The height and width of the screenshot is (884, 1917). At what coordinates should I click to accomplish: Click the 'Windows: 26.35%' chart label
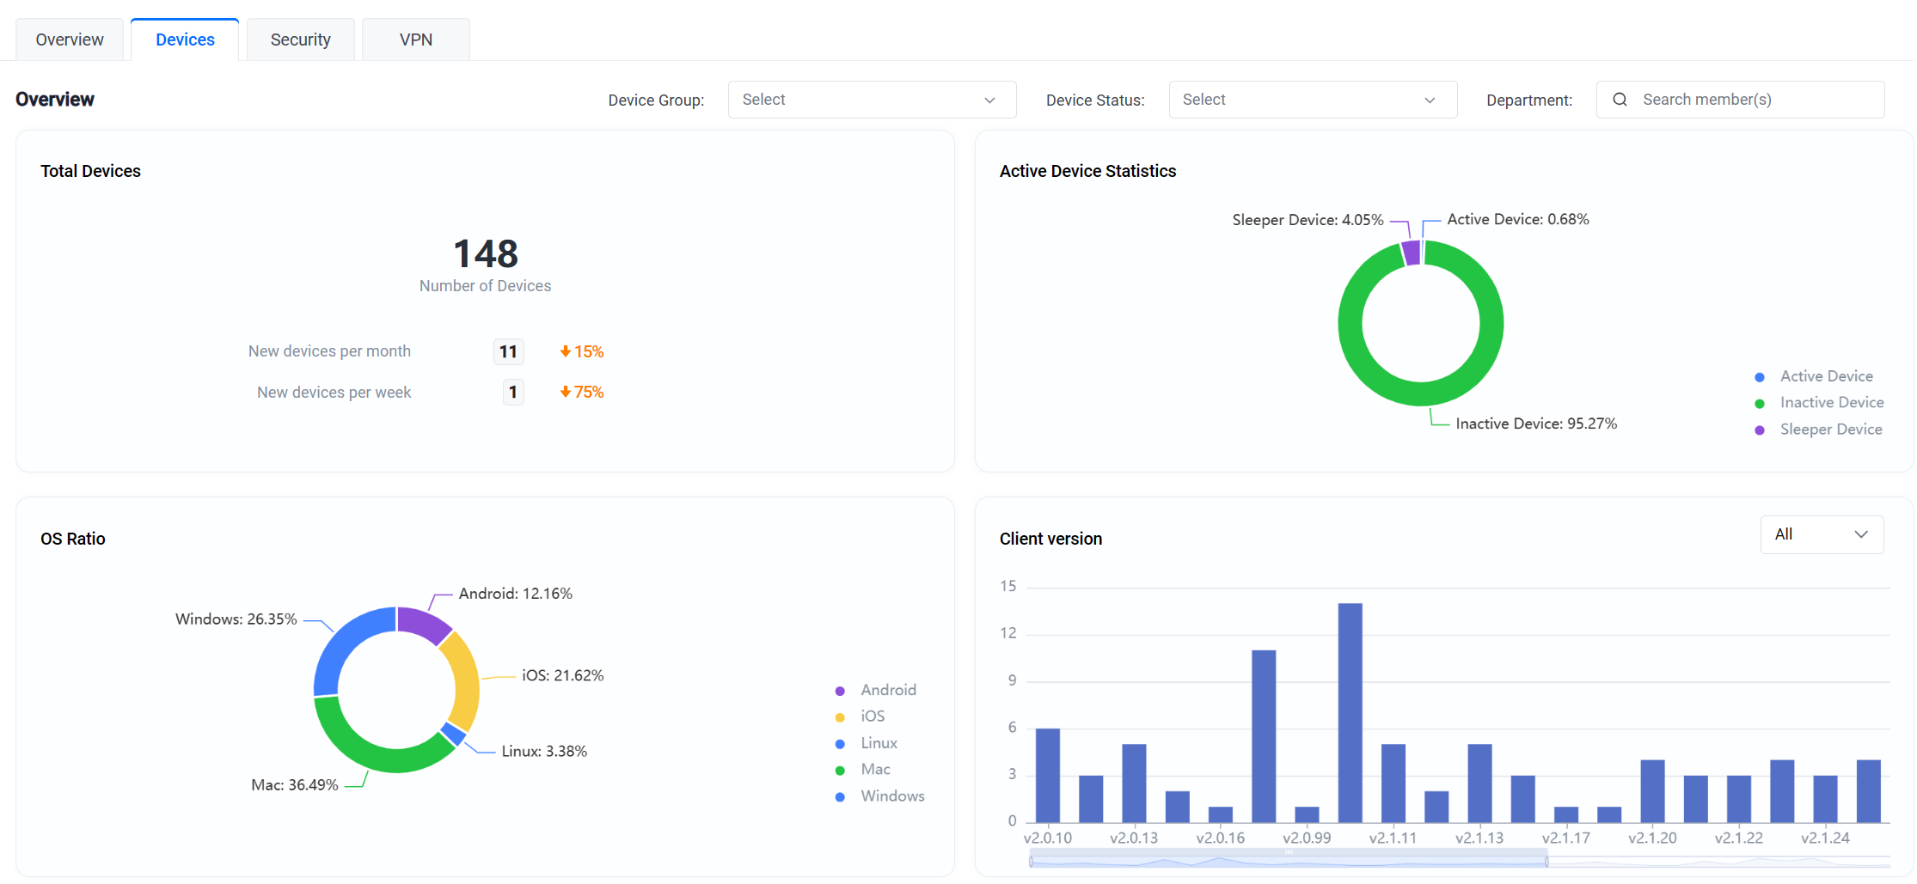[x=236, y=619]
